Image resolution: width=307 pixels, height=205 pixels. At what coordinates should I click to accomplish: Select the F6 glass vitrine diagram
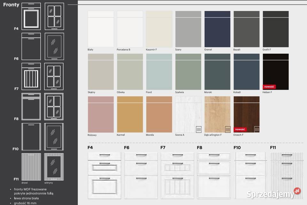[54, 46]
